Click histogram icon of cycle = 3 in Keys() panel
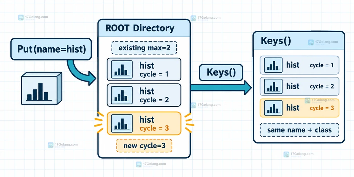Image resolution: width=354 pixels, height=177 pixels. click(x=273, y=108)
